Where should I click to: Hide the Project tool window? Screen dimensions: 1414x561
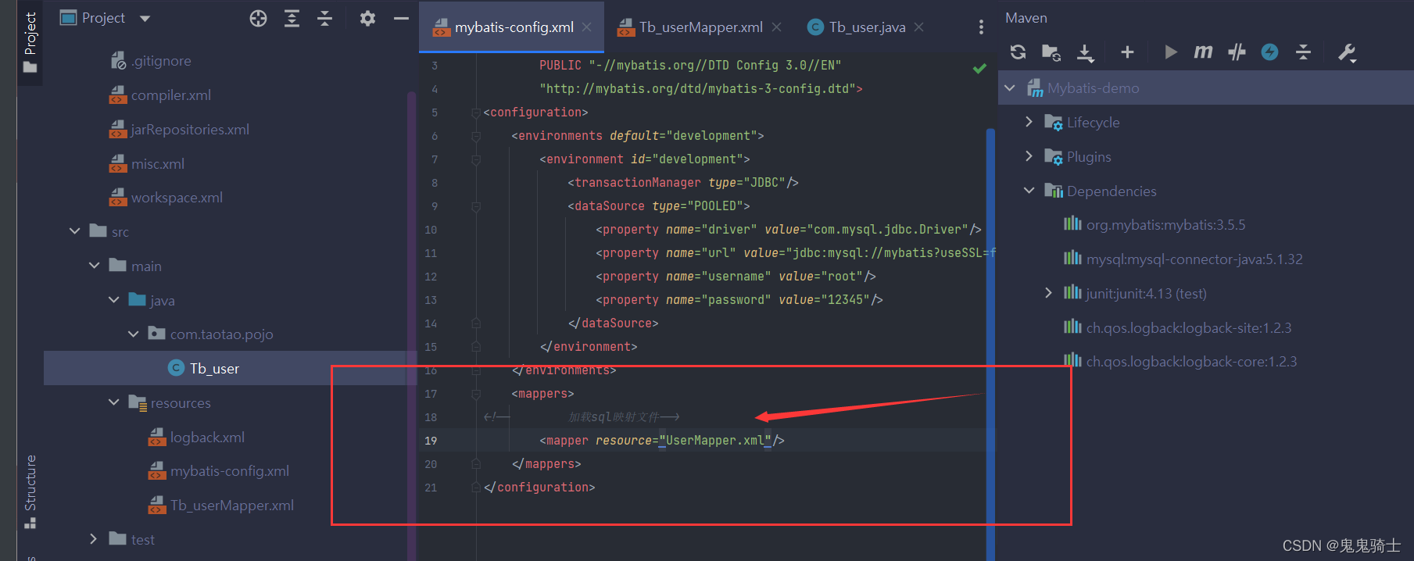401,19
